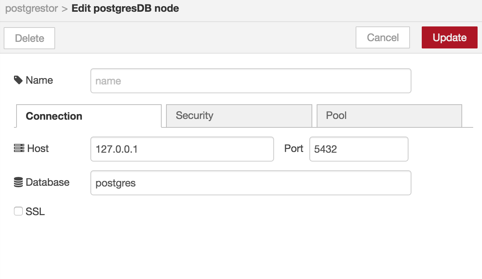Select the Connection tab
Viewport: 482px width, 279px height.
tap(89, 116)
